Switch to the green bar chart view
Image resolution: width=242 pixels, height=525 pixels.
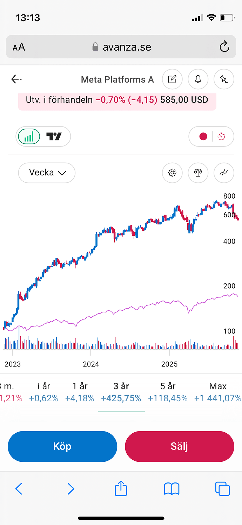coord(29,136)
